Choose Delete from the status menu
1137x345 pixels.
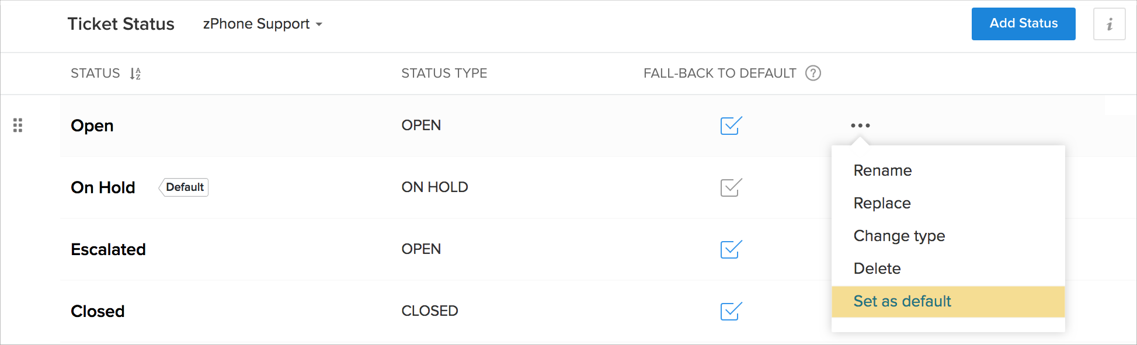point(877,269)
